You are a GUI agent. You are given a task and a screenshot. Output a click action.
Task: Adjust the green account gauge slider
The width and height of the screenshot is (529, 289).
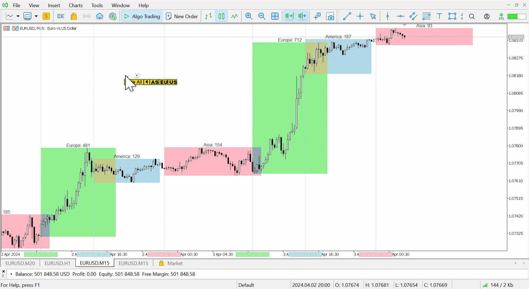coord(517,17)
